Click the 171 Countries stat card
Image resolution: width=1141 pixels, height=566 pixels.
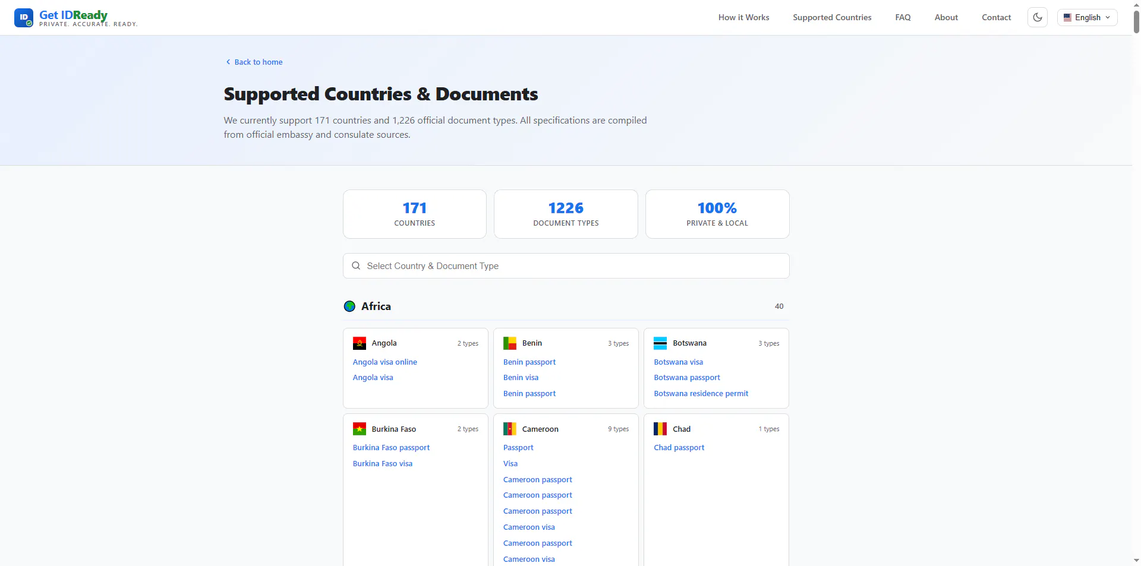click(x=415, y=214)
